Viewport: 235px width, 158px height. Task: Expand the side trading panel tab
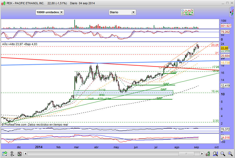232,12
